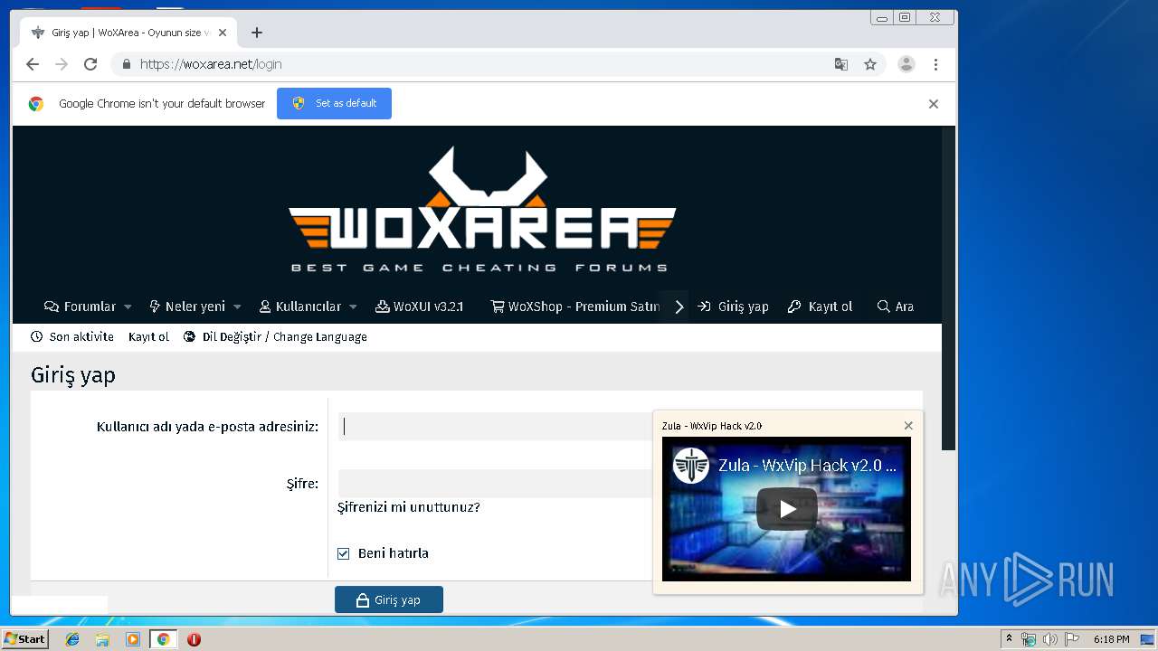Open the Windows Start button
This screenshot has width=1158, height=651.
click(24, 639)
